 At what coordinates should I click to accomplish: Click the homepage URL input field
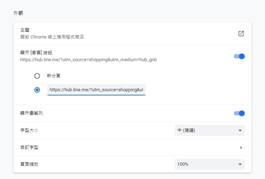click(96, 90)
